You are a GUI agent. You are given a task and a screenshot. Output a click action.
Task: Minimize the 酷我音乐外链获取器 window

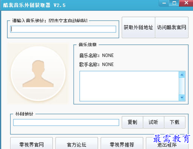click(164, 3)
